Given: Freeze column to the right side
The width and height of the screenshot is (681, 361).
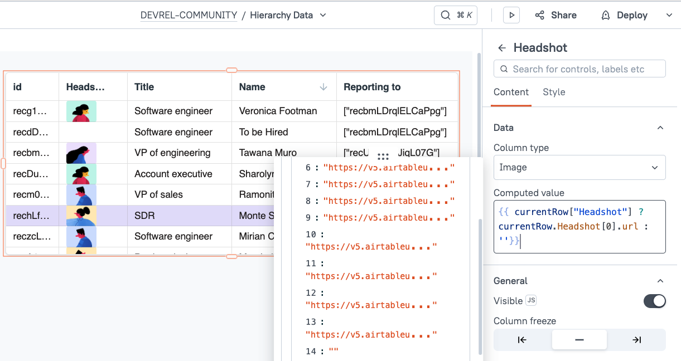Looking at the screenshot, I should (636, 339).
